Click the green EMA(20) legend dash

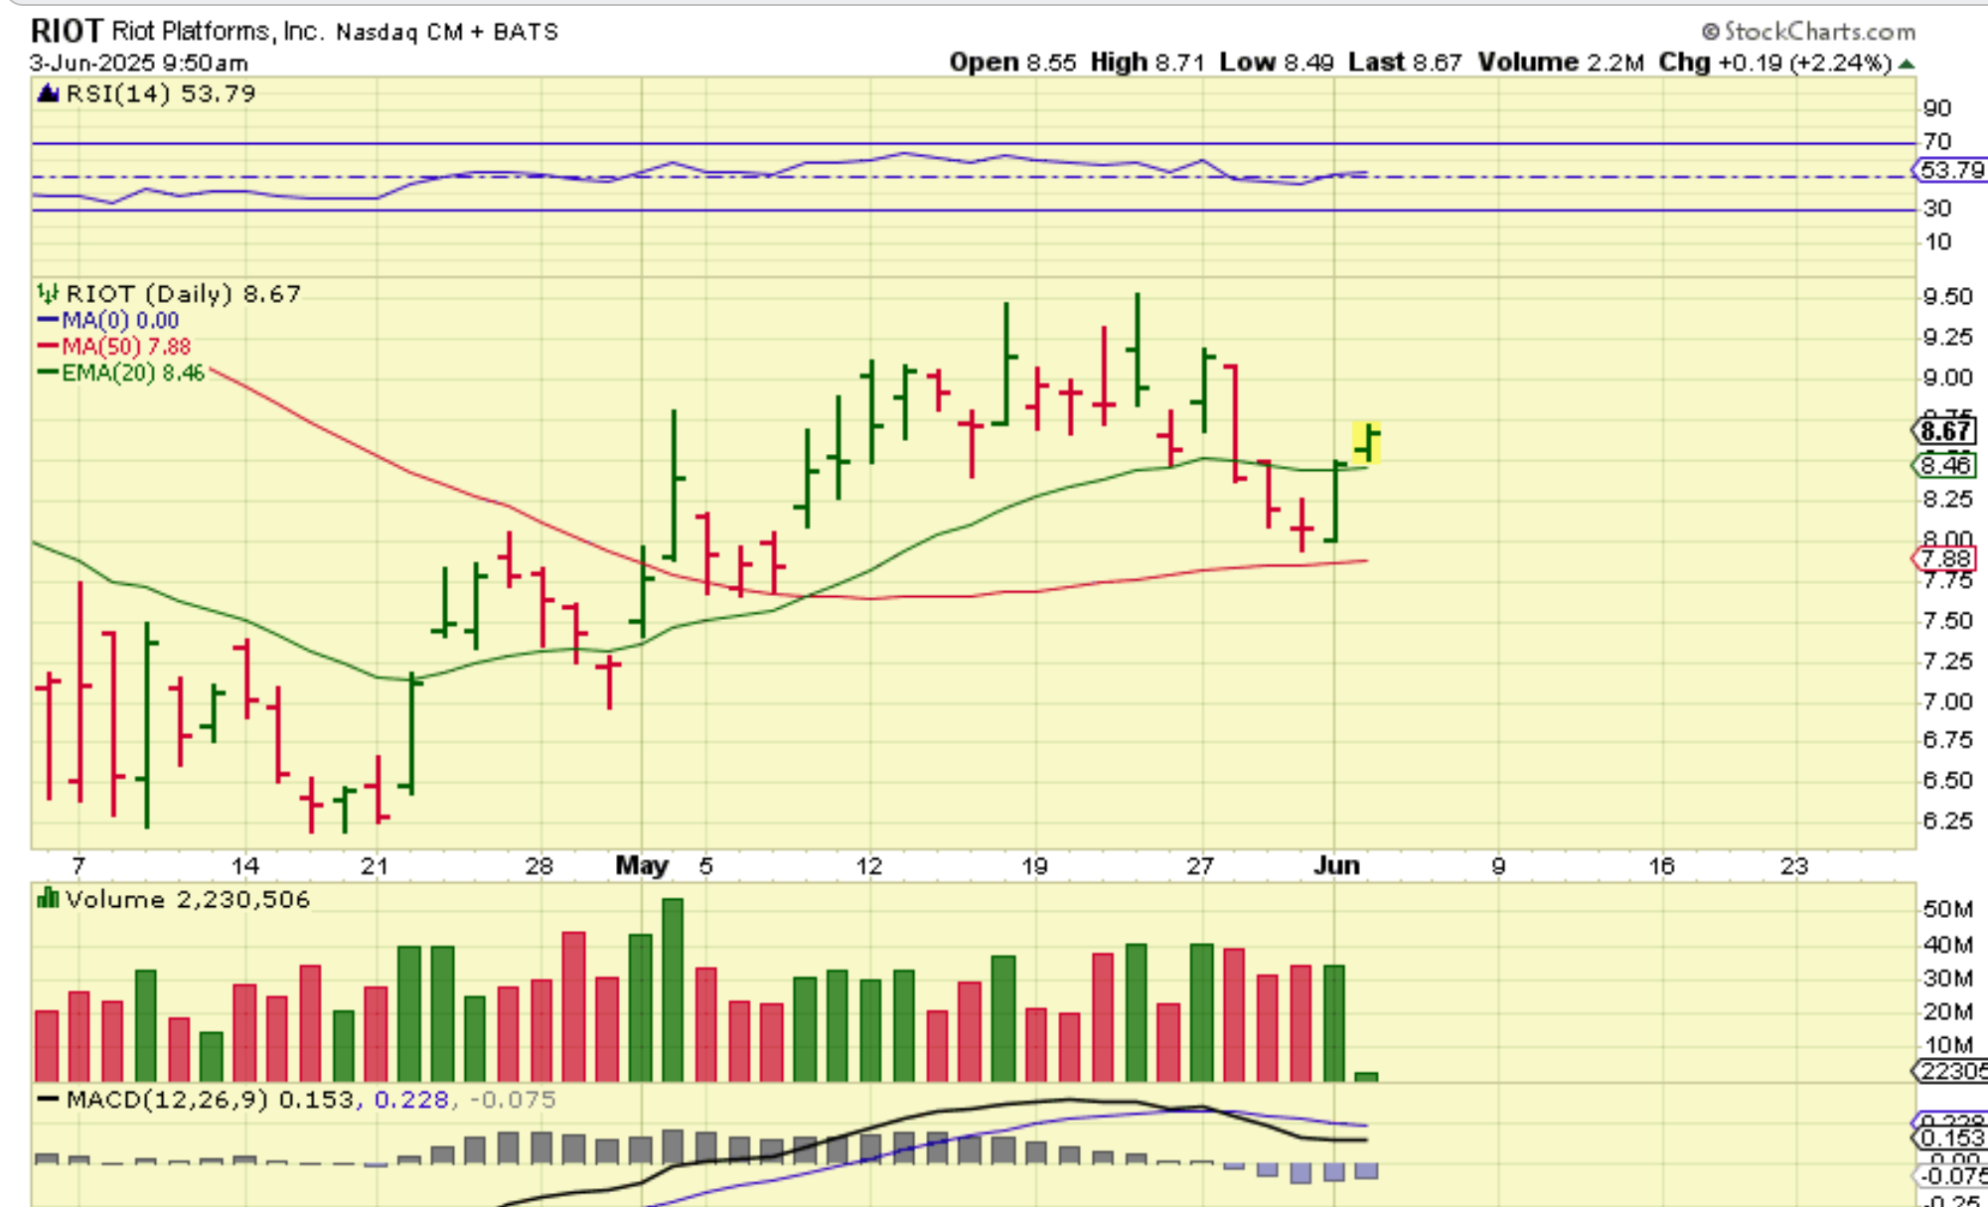pyautogui.click(x=48, y=374)
